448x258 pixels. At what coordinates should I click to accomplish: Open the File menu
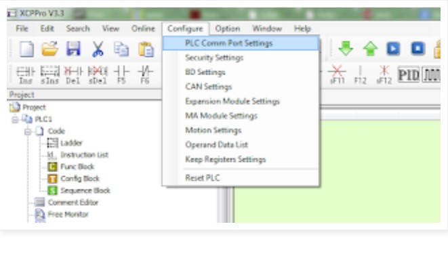pyautogui.click(x=22, y=28)
